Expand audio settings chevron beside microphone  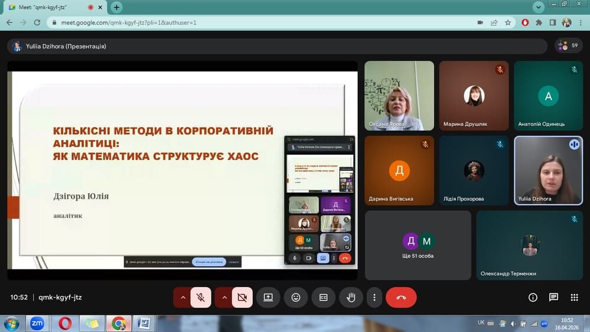click(182, 298)
